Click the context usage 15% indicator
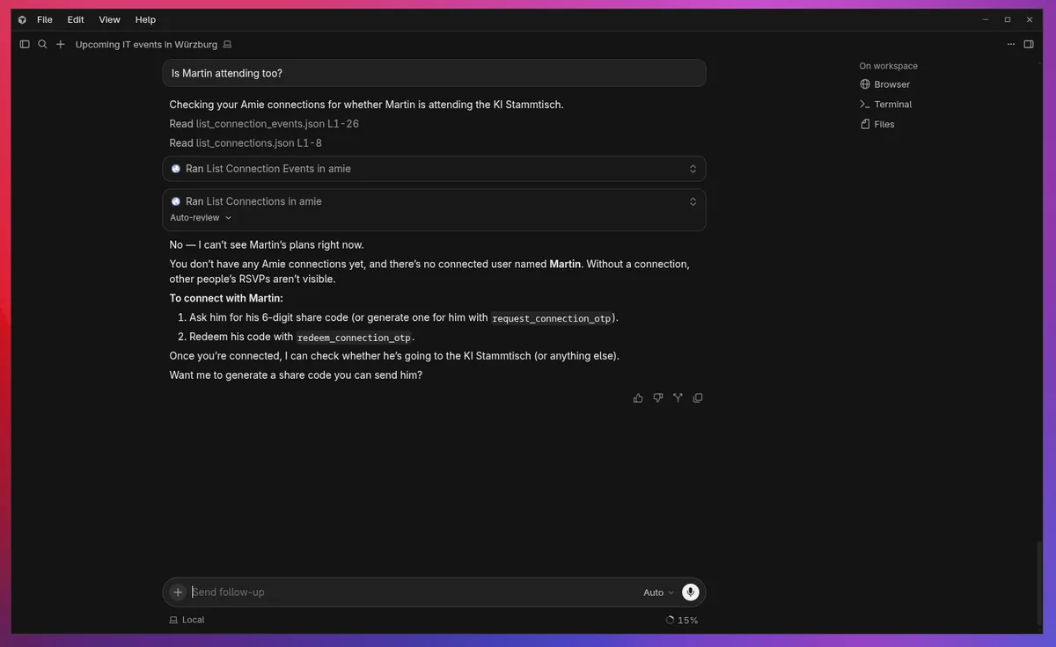 point(682,620)
